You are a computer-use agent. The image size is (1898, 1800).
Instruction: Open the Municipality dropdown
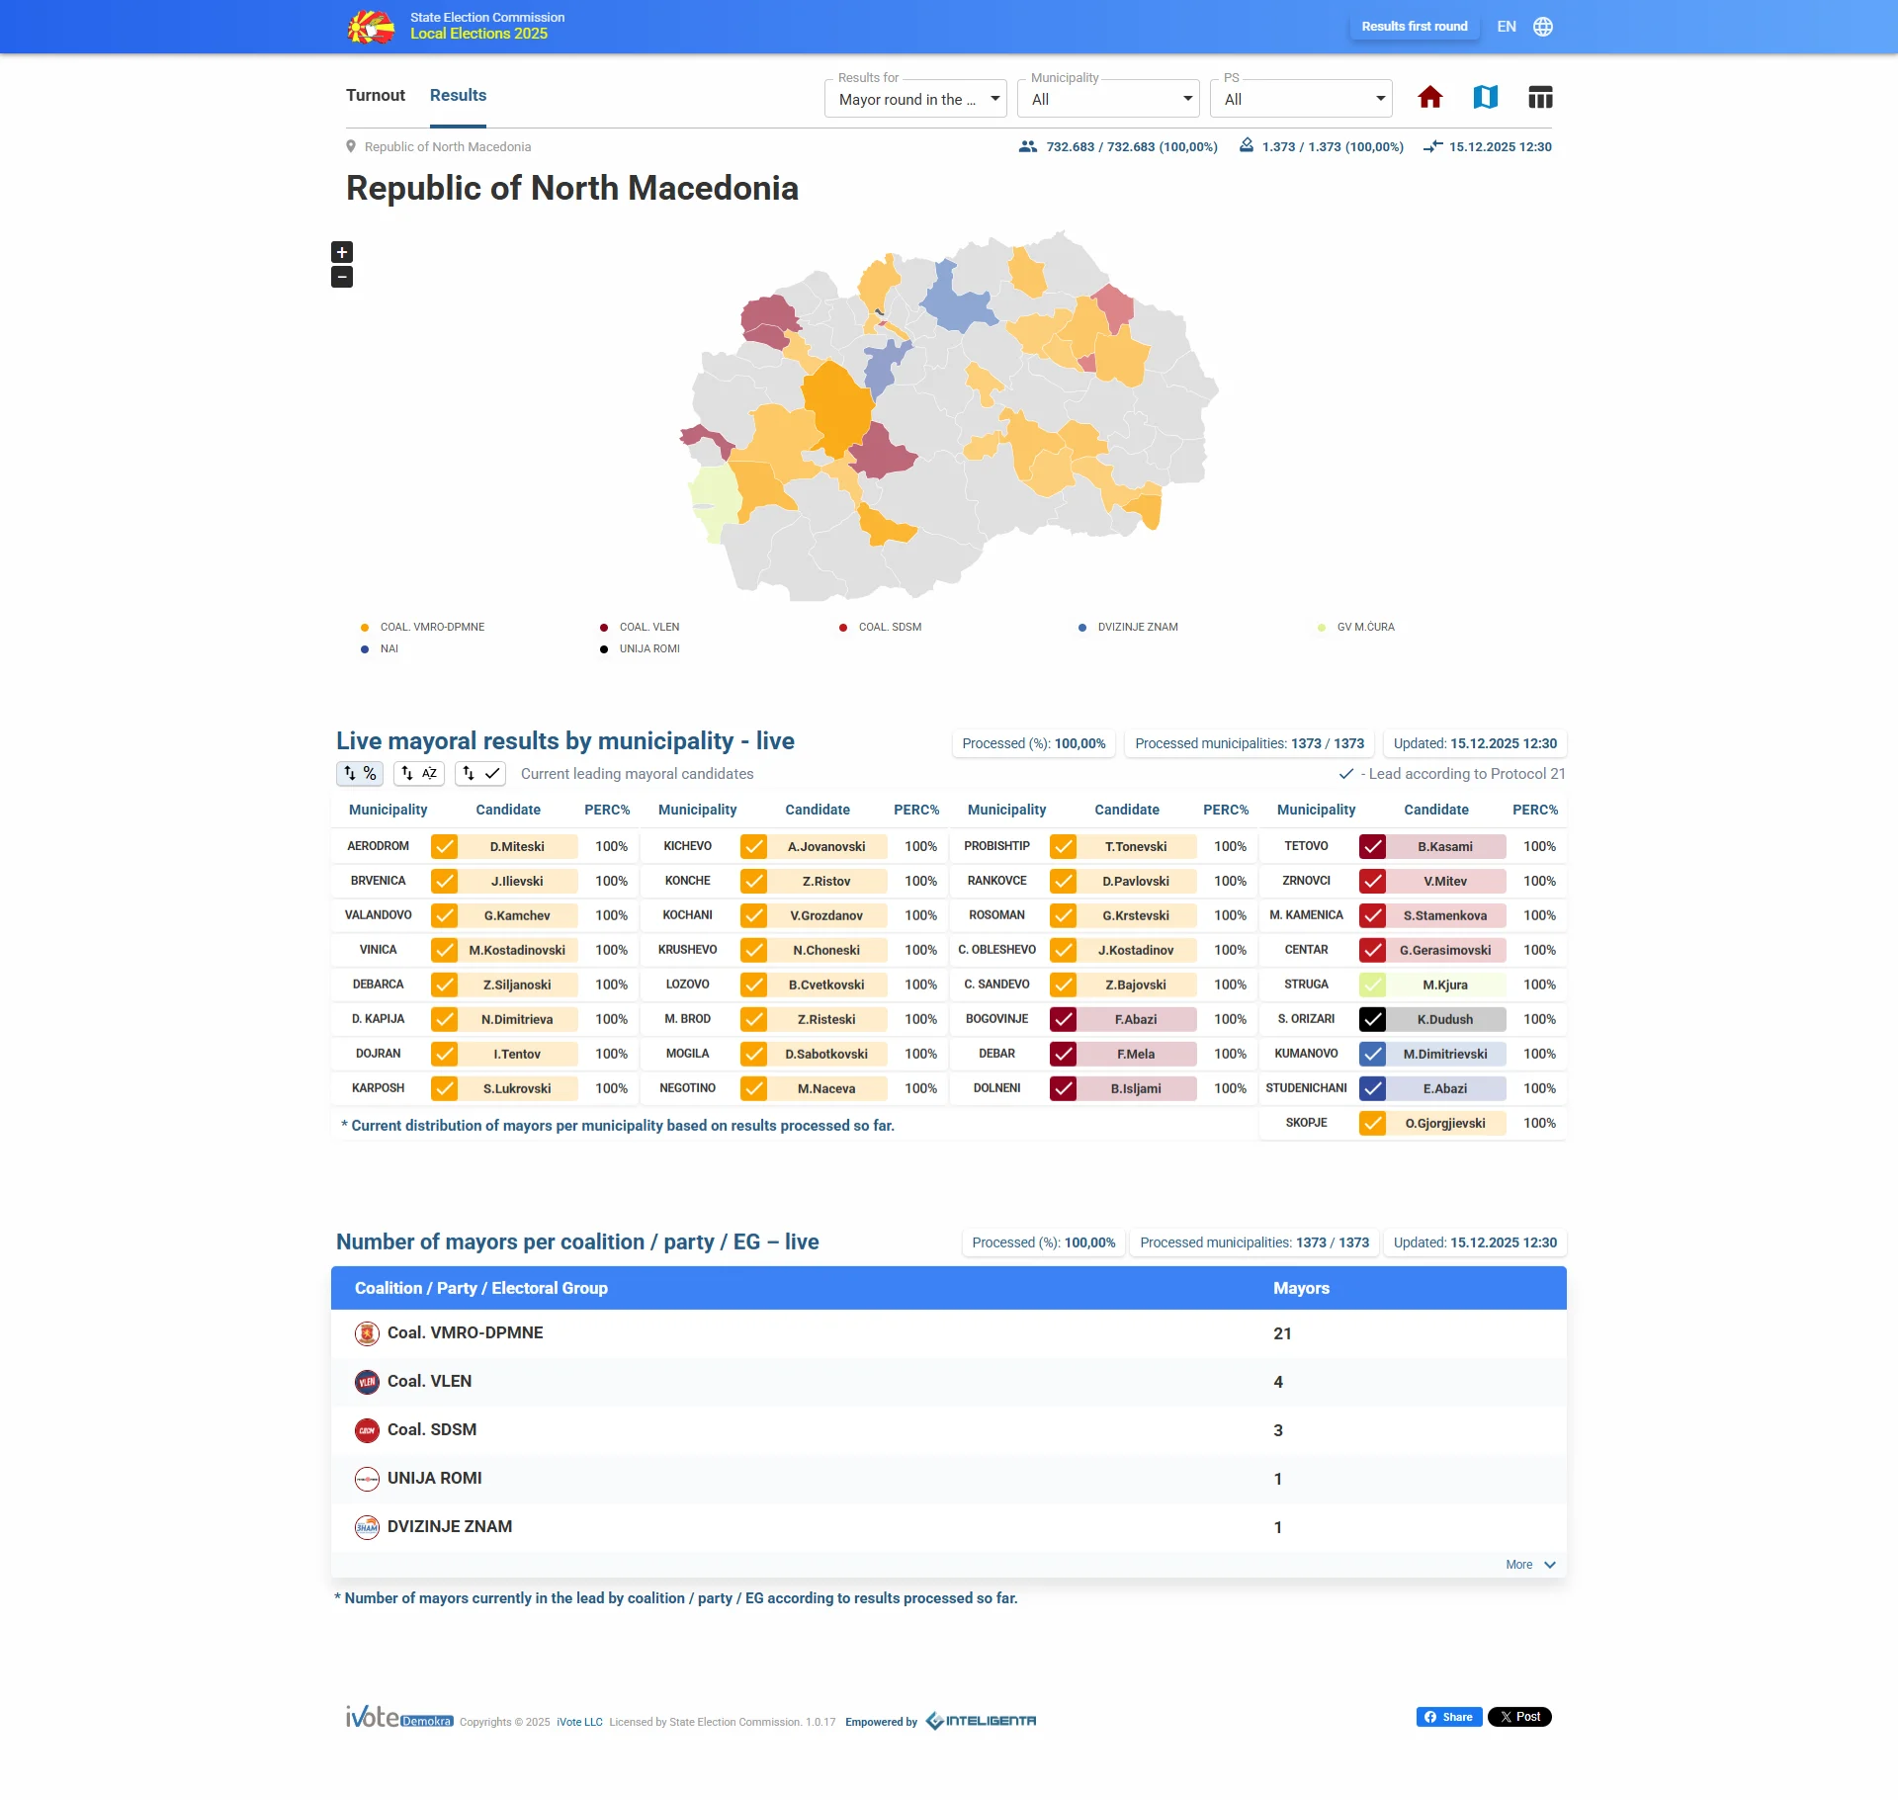(x=1108, y=100)
